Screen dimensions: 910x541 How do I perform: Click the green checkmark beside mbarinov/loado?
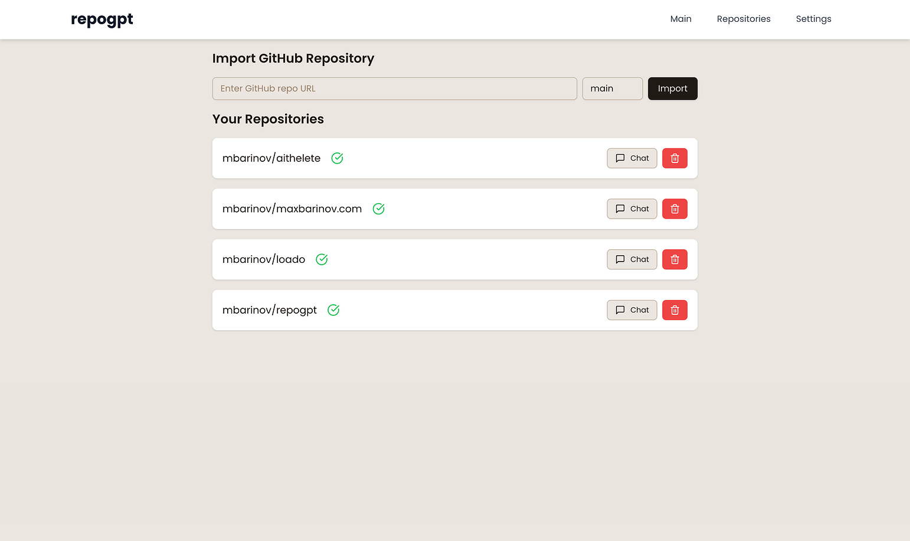pyautogui.click(x=322, y=259)
